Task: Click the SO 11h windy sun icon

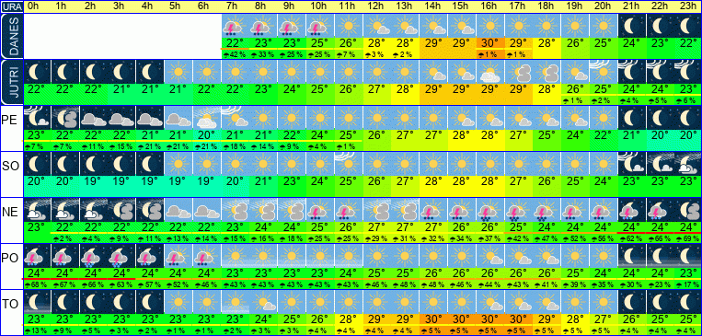Action: point(349,163)
